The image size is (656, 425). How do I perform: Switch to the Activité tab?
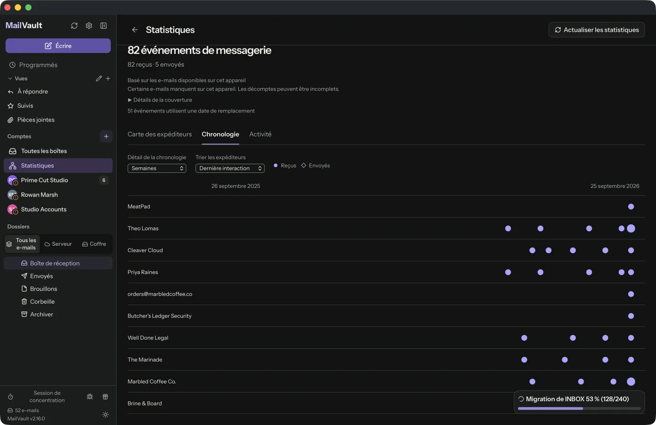260,134
